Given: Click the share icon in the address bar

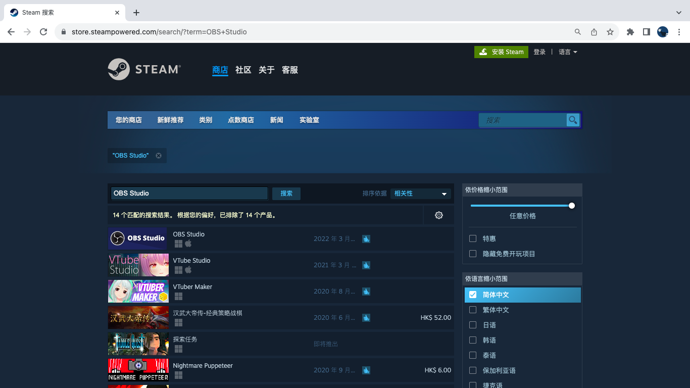Looking at the screenshot, I should [594, 32].
